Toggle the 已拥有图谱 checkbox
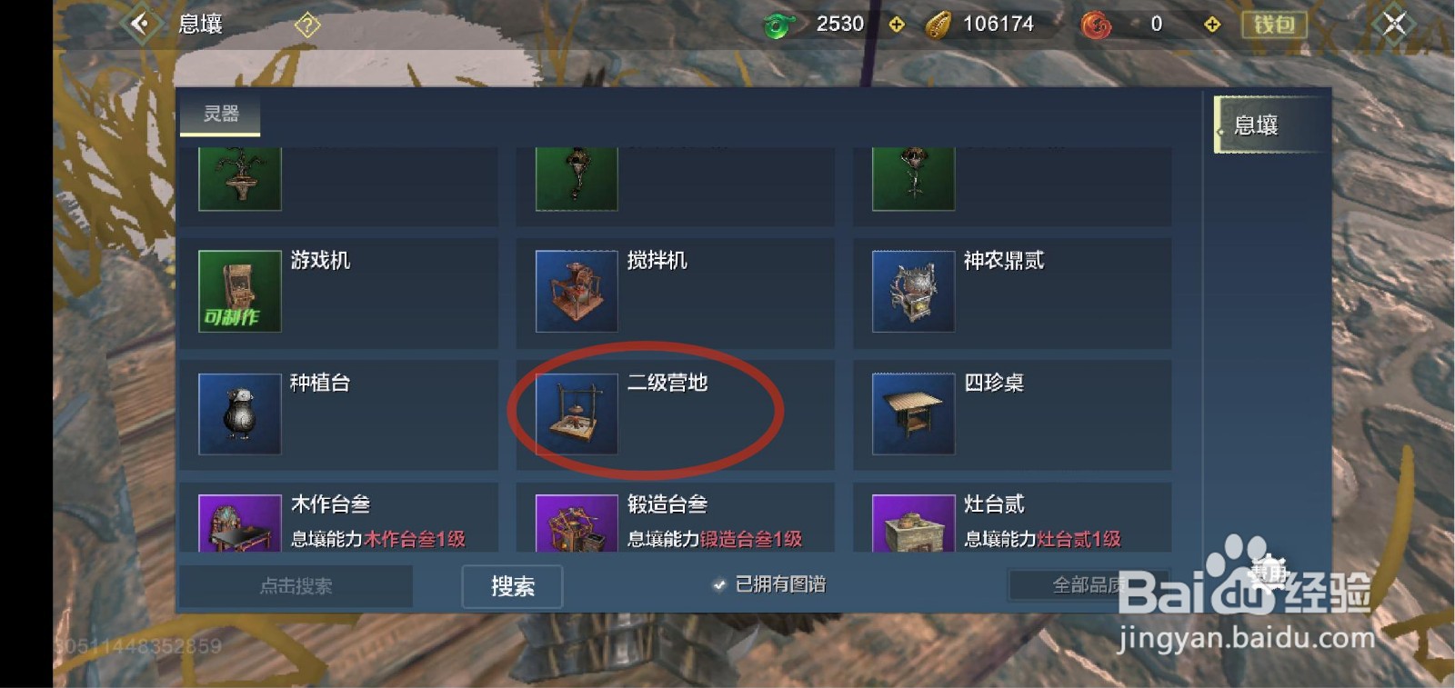 coord(719,584)
